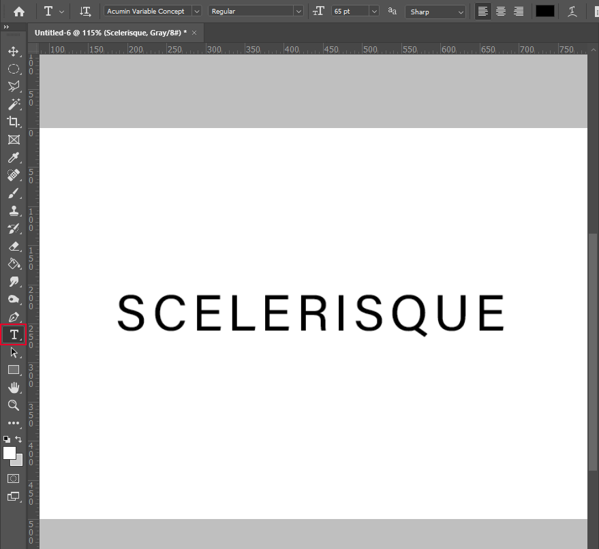Open Edit Toolbar three-dots menu
599x549 pixels.
(14, 423)
